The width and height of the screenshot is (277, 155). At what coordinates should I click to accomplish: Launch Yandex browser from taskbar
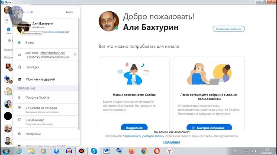(169, 151)
